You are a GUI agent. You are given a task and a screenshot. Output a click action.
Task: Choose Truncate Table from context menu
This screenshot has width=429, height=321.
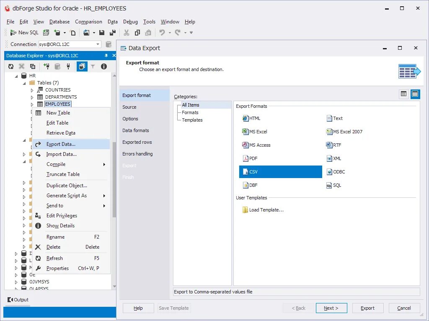click(71, 174)
